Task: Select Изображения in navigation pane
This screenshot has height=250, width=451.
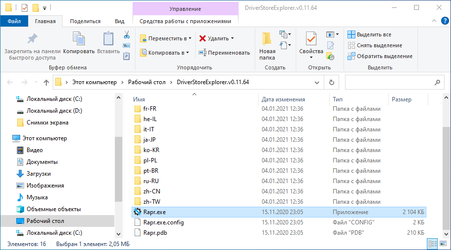Action: [x=45, y=186]
